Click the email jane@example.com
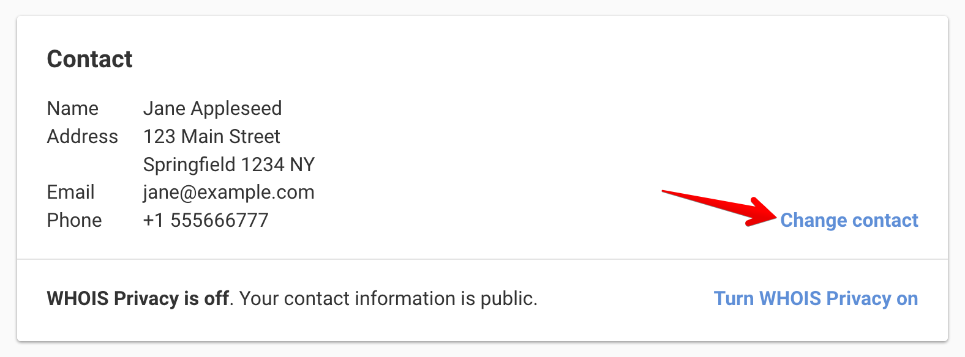The image size is (965, 357). [228, 192]
